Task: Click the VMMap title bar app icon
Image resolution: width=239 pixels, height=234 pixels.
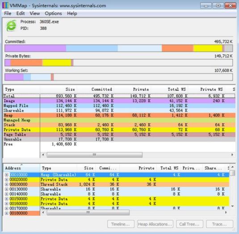Action: (x=5, y=6)
